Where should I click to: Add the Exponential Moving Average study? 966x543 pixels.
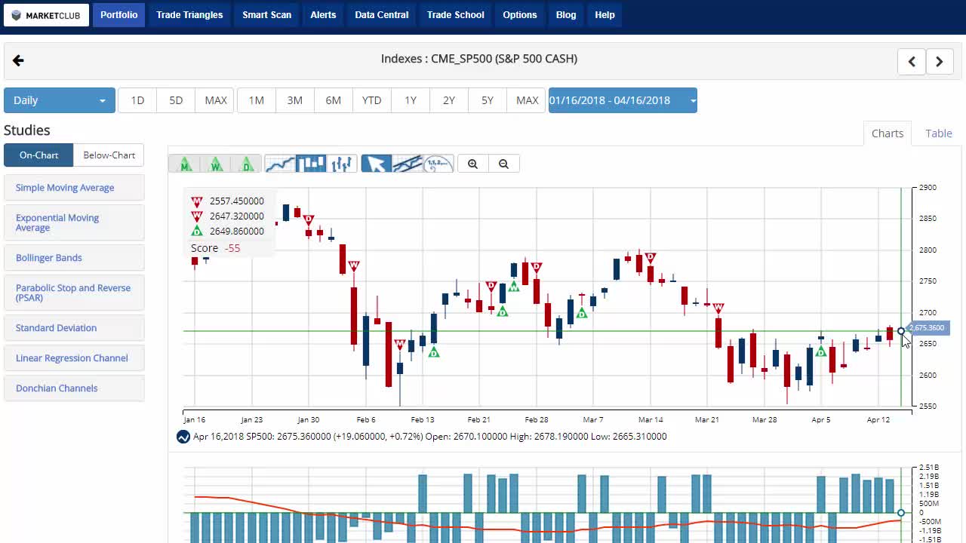(74, 222)
